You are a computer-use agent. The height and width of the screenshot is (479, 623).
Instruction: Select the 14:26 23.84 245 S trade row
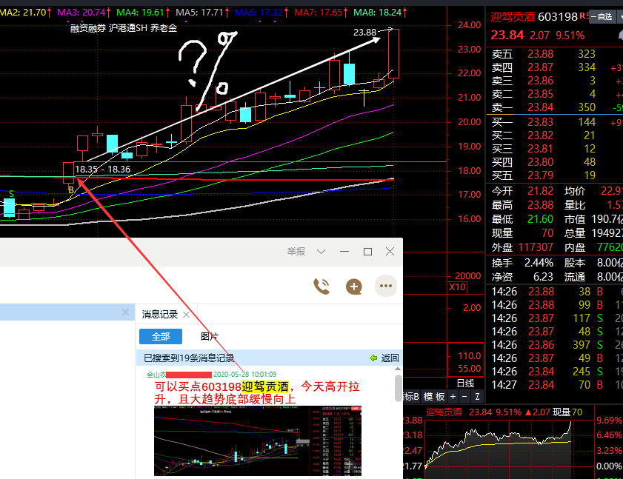coord(555,372)
